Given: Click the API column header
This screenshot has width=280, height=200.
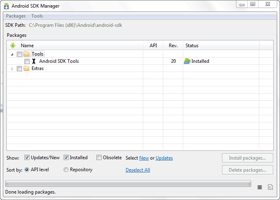Looking at the screenshot, I should point(153,46).
